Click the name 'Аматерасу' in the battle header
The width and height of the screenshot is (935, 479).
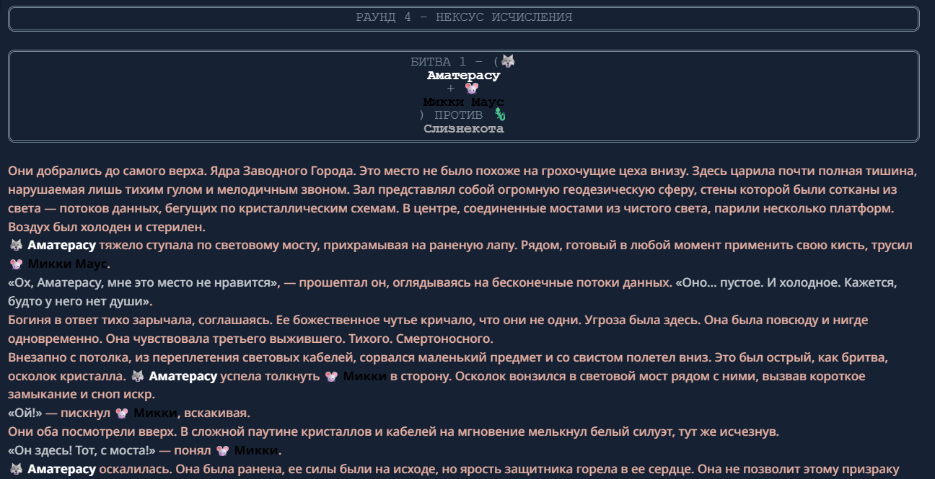pos(463,75)
